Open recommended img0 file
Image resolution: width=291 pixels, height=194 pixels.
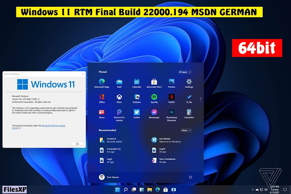coord(107,160)
